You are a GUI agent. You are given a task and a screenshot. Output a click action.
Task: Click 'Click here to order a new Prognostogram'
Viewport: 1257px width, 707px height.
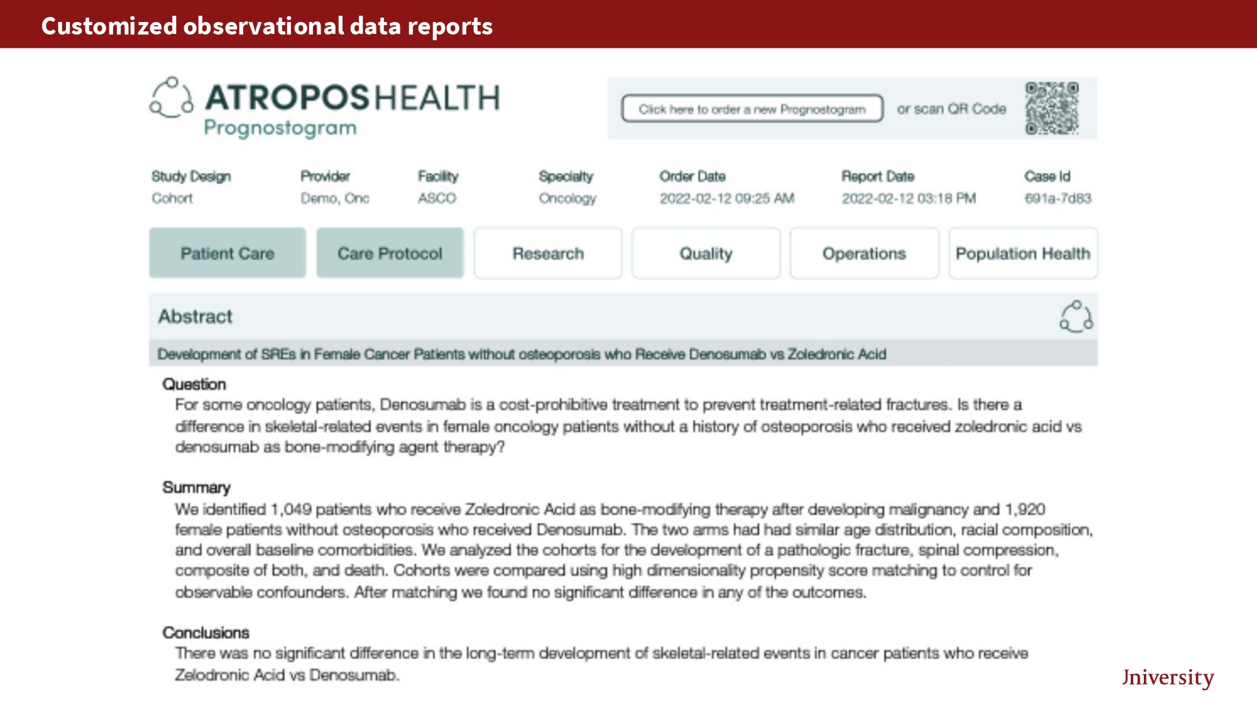tap(752, 109)
